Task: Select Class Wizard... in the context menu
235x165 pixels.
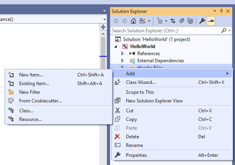Action: [141, 82]
